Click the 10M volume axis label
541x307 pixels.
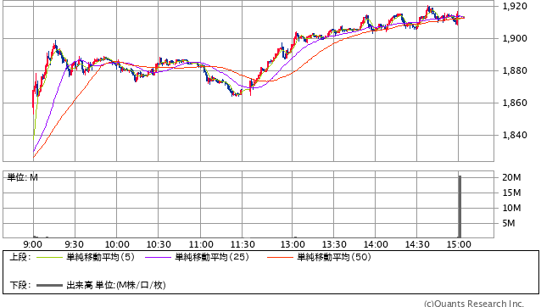[x=511, y=208]
